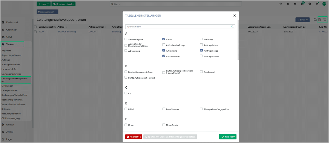Click the Excel export icon
Image resolution: width=329 pixels, height=143 pixels.
320,20
